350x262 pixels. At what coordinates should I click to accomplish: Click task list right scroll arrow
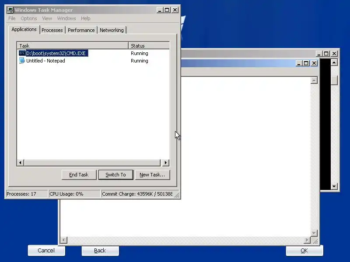pyautogui.click(x=166, y=162)
